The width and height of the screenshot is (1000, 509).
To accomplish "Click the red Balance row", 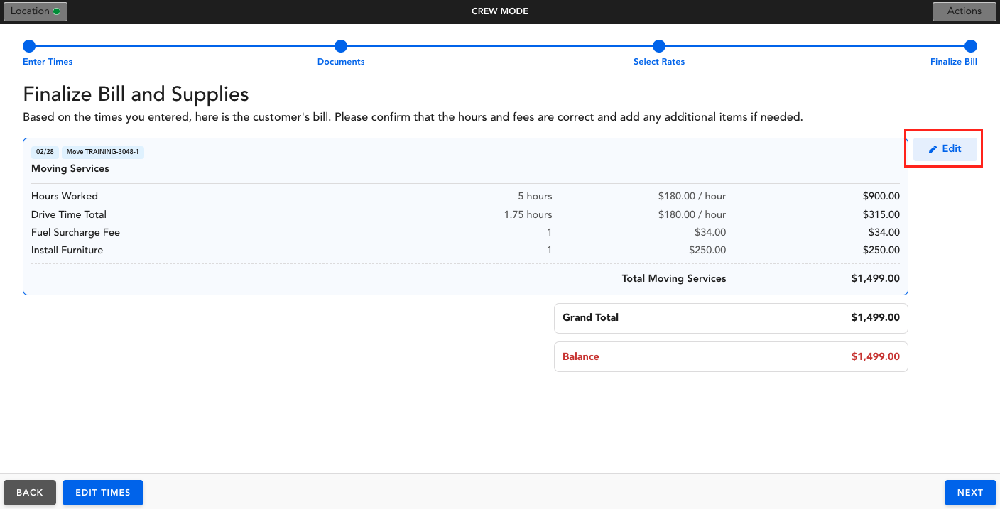I will coord(731,357).
